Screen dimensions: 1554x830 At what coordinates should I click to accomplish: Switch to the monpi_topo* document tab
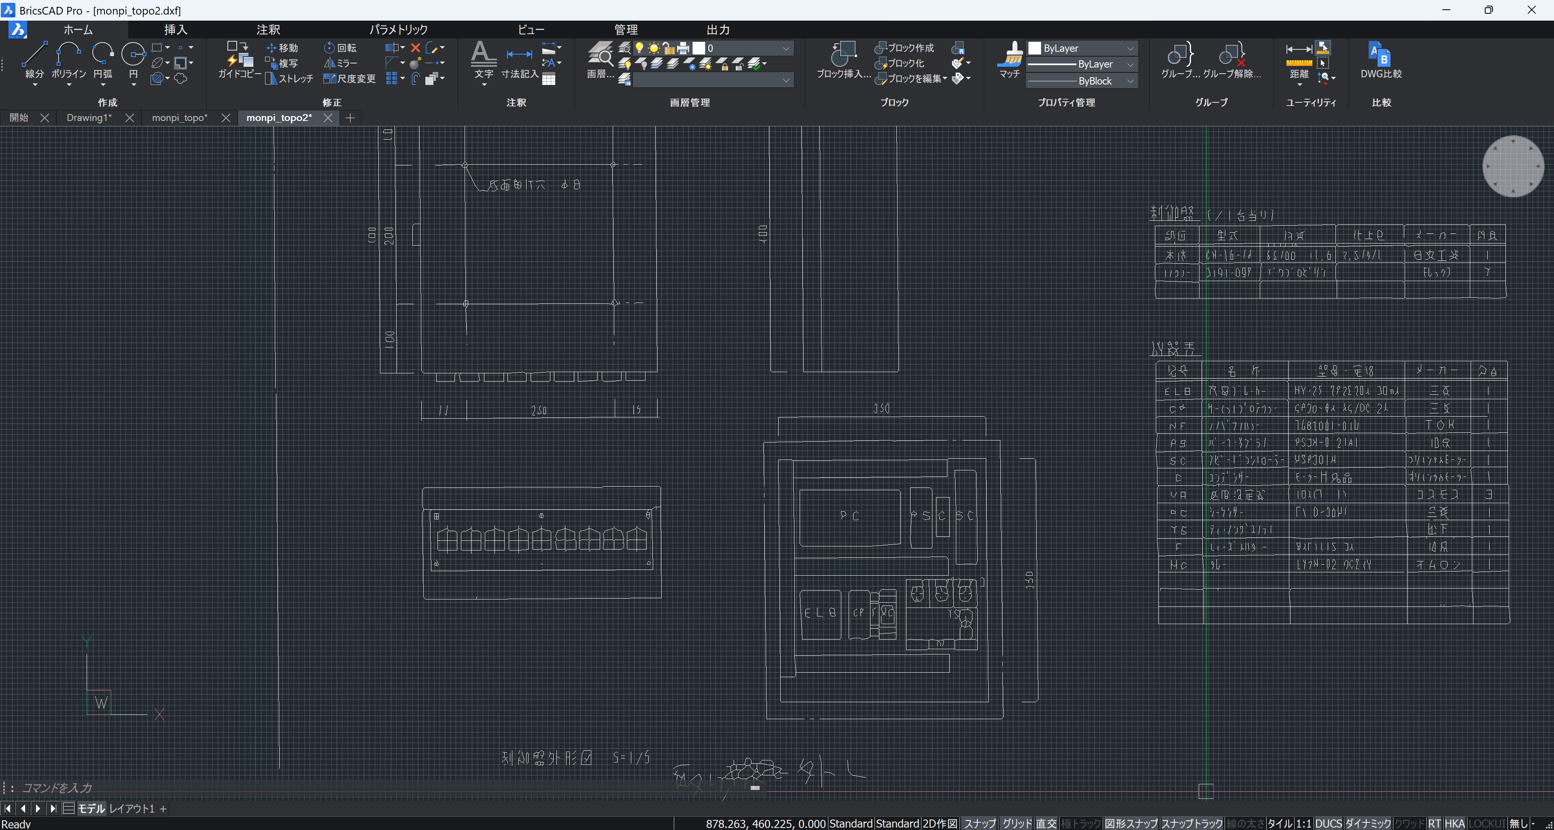(x=179, y=118)
